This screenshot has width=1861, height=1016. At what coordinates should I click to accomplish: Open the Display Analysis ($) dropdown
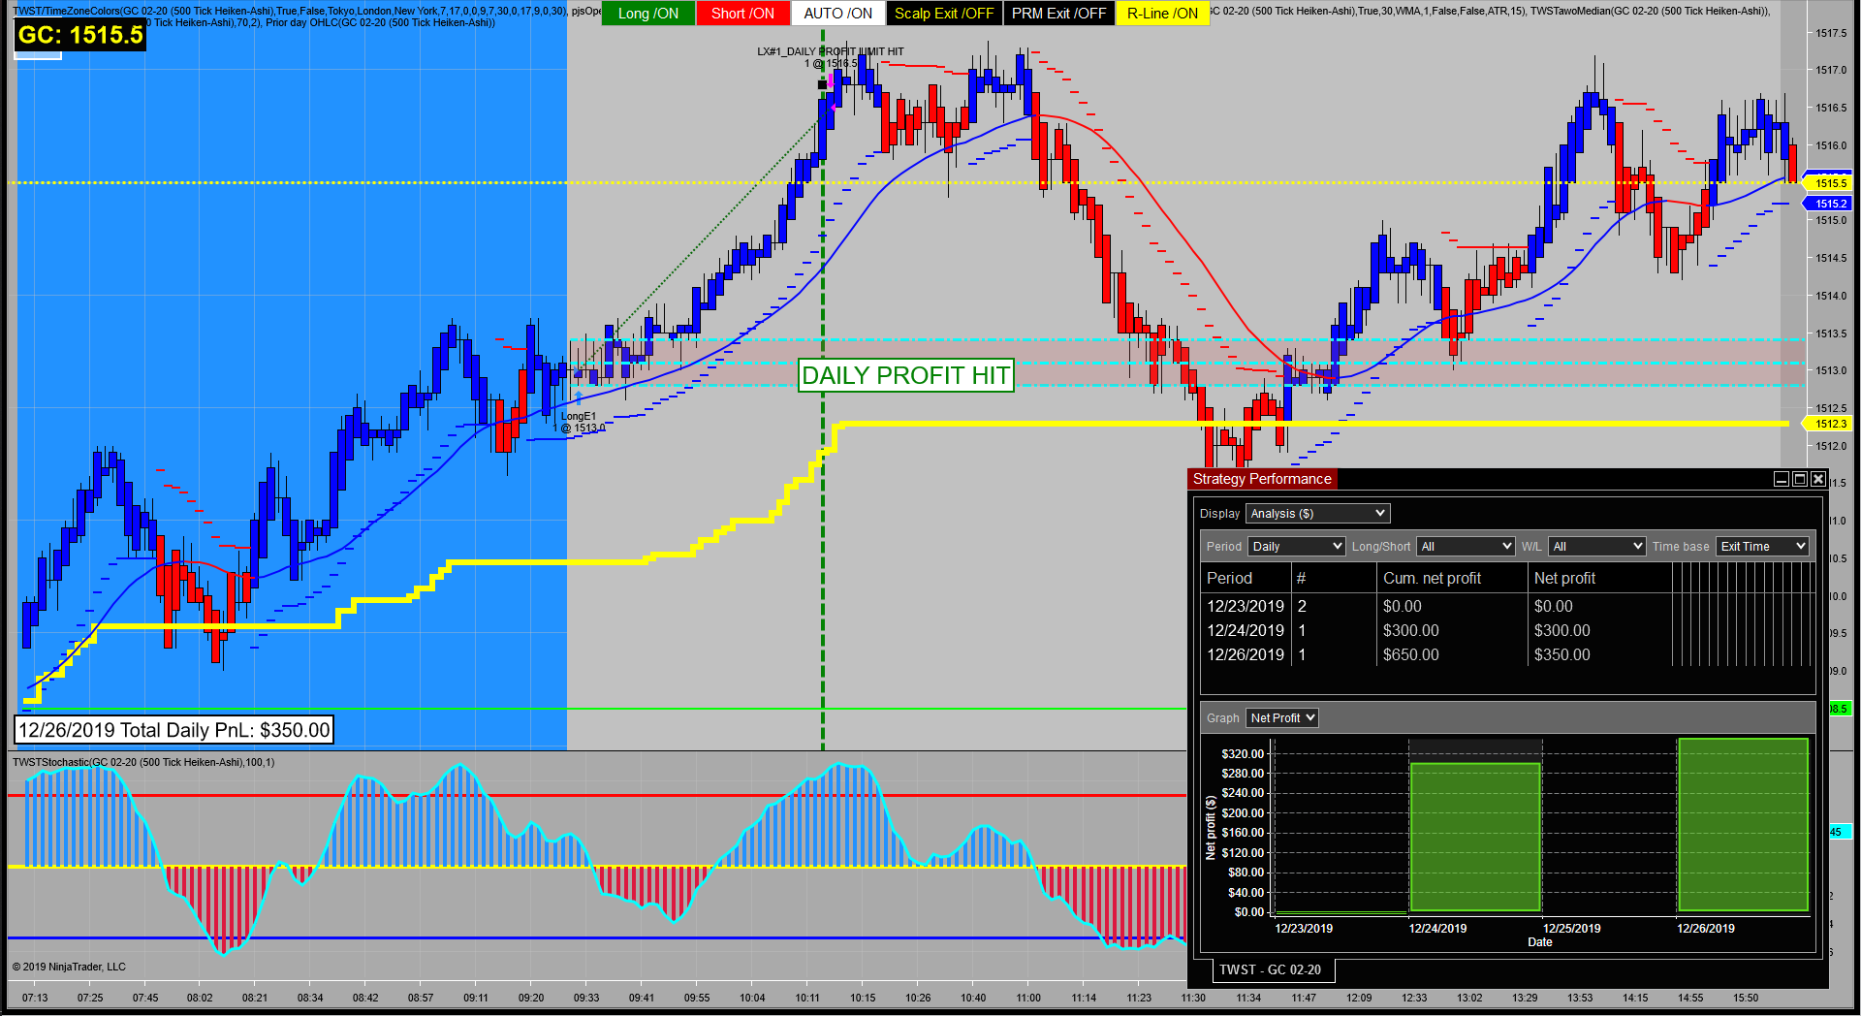(1317, 514)
